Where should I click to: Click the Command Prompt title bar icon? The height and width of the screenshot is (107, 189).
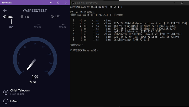[72, 3]
